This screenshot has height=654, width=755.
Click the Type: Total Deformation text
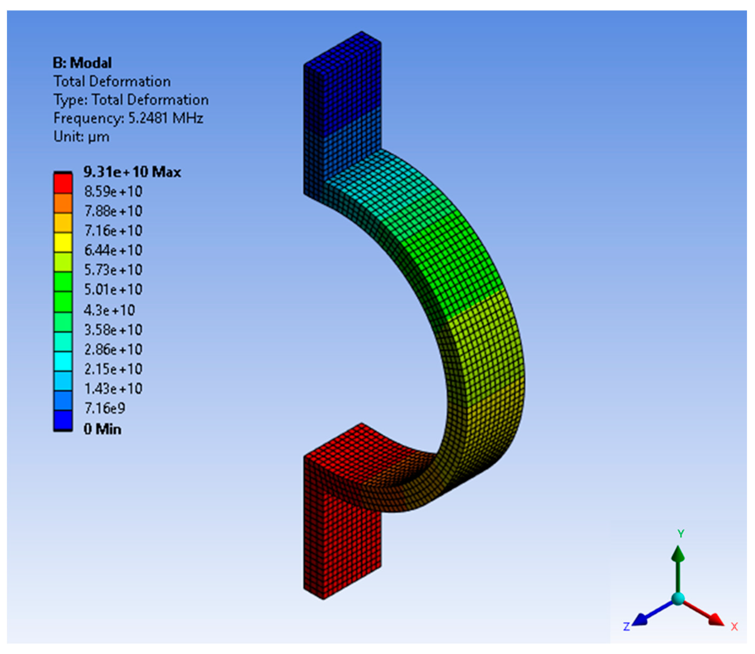(x=131, y=100)
